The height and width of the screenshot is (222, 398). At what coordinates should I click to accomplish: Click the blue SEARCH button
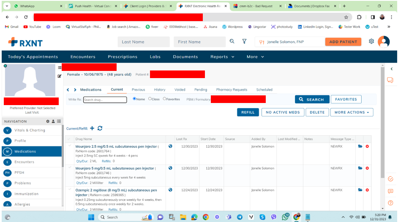tap(312, 99)
